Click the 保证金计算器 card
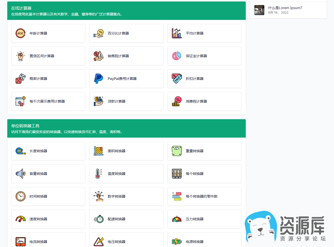334x247 pixels. pos(204,56)
